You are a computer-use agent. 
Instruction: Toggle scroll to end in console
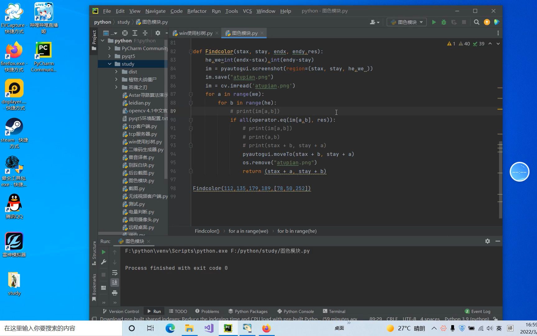pos(115,282)
